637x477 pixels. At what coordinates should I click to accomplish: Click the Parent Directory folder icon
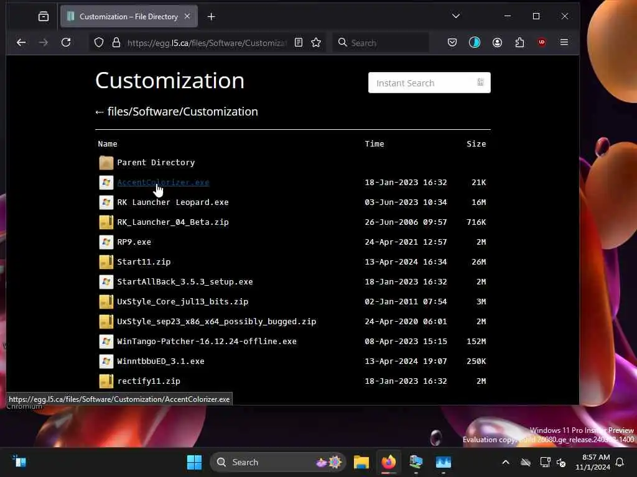[x=106, y=163]
